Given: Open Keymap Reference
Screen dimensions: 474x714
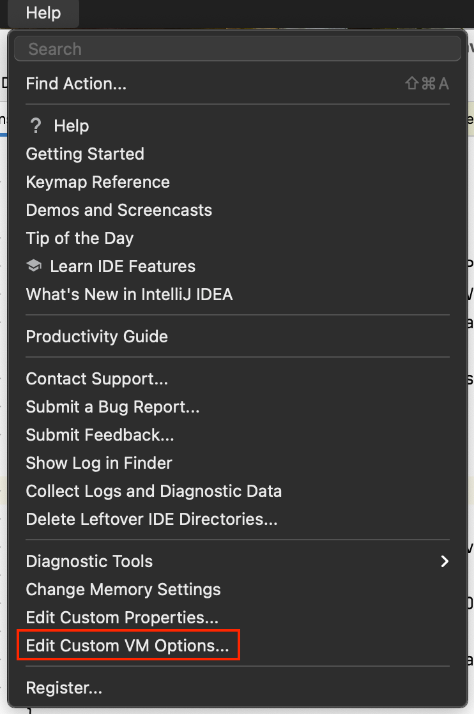Looking at the screenshot, I should 98,182.
